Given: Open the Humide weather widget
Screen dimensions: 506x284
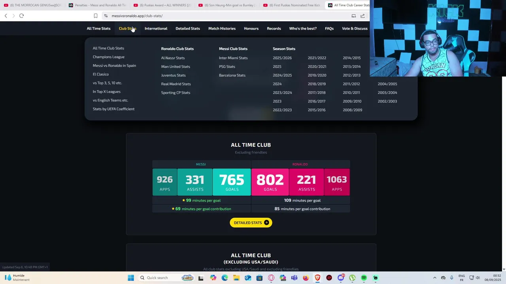Looking at the screenshot, I should pyautogui.click(x=17, y=278).
